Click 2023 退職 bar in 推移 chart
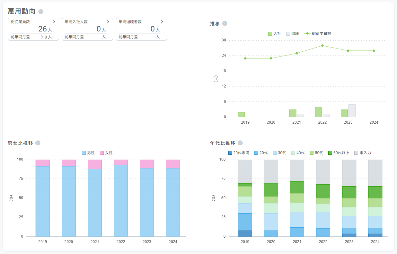The image size is (397, 254). pos(352,111)
